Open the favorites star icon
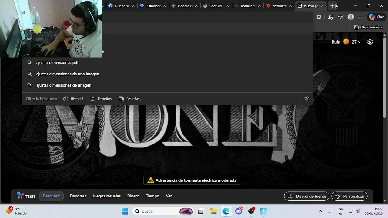 click(x=341, y=17)
